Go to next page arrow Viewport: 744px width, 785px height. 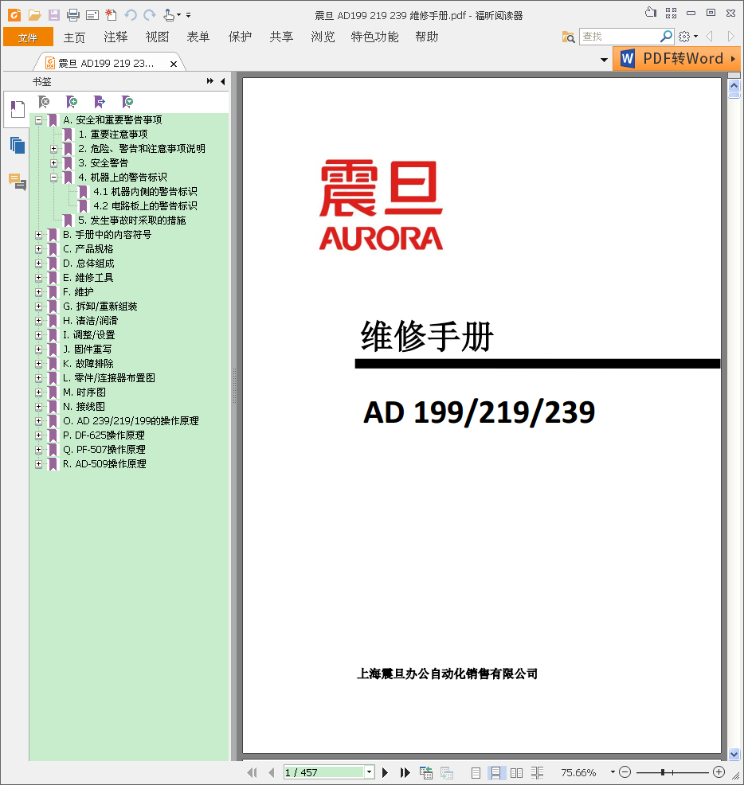(x=385, y=772)
